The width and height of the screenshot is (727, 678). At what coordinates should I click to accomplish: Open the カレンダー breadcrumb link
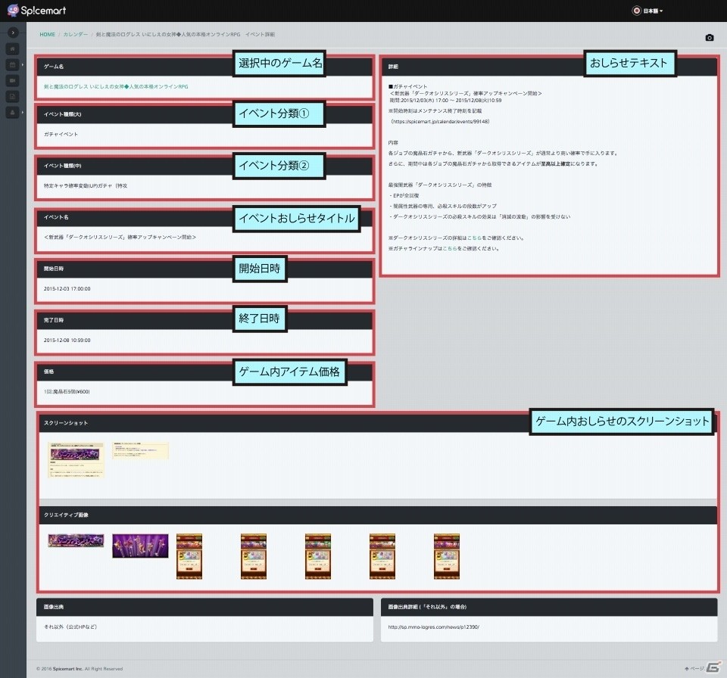pos(76,34)
